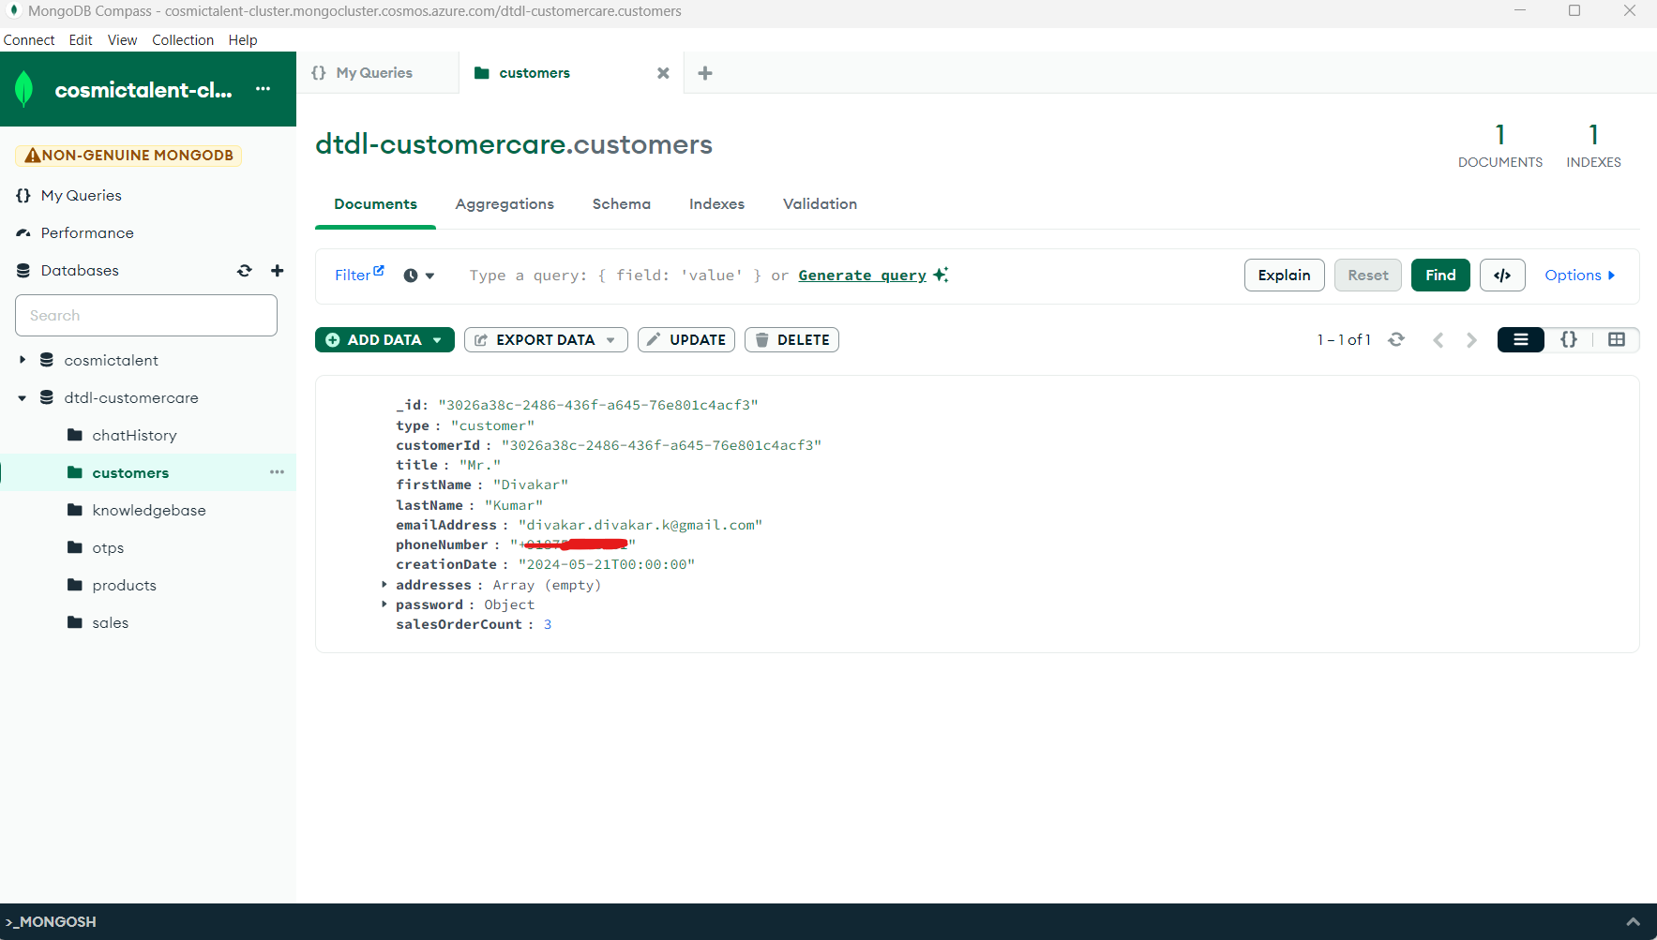
Task: Open the Filter documentation link
Action: 359,275
